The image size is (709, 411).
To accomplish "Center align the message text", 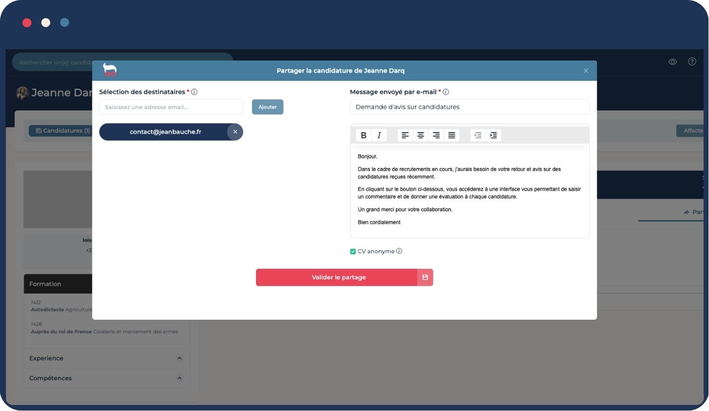I will coord(421,135).
